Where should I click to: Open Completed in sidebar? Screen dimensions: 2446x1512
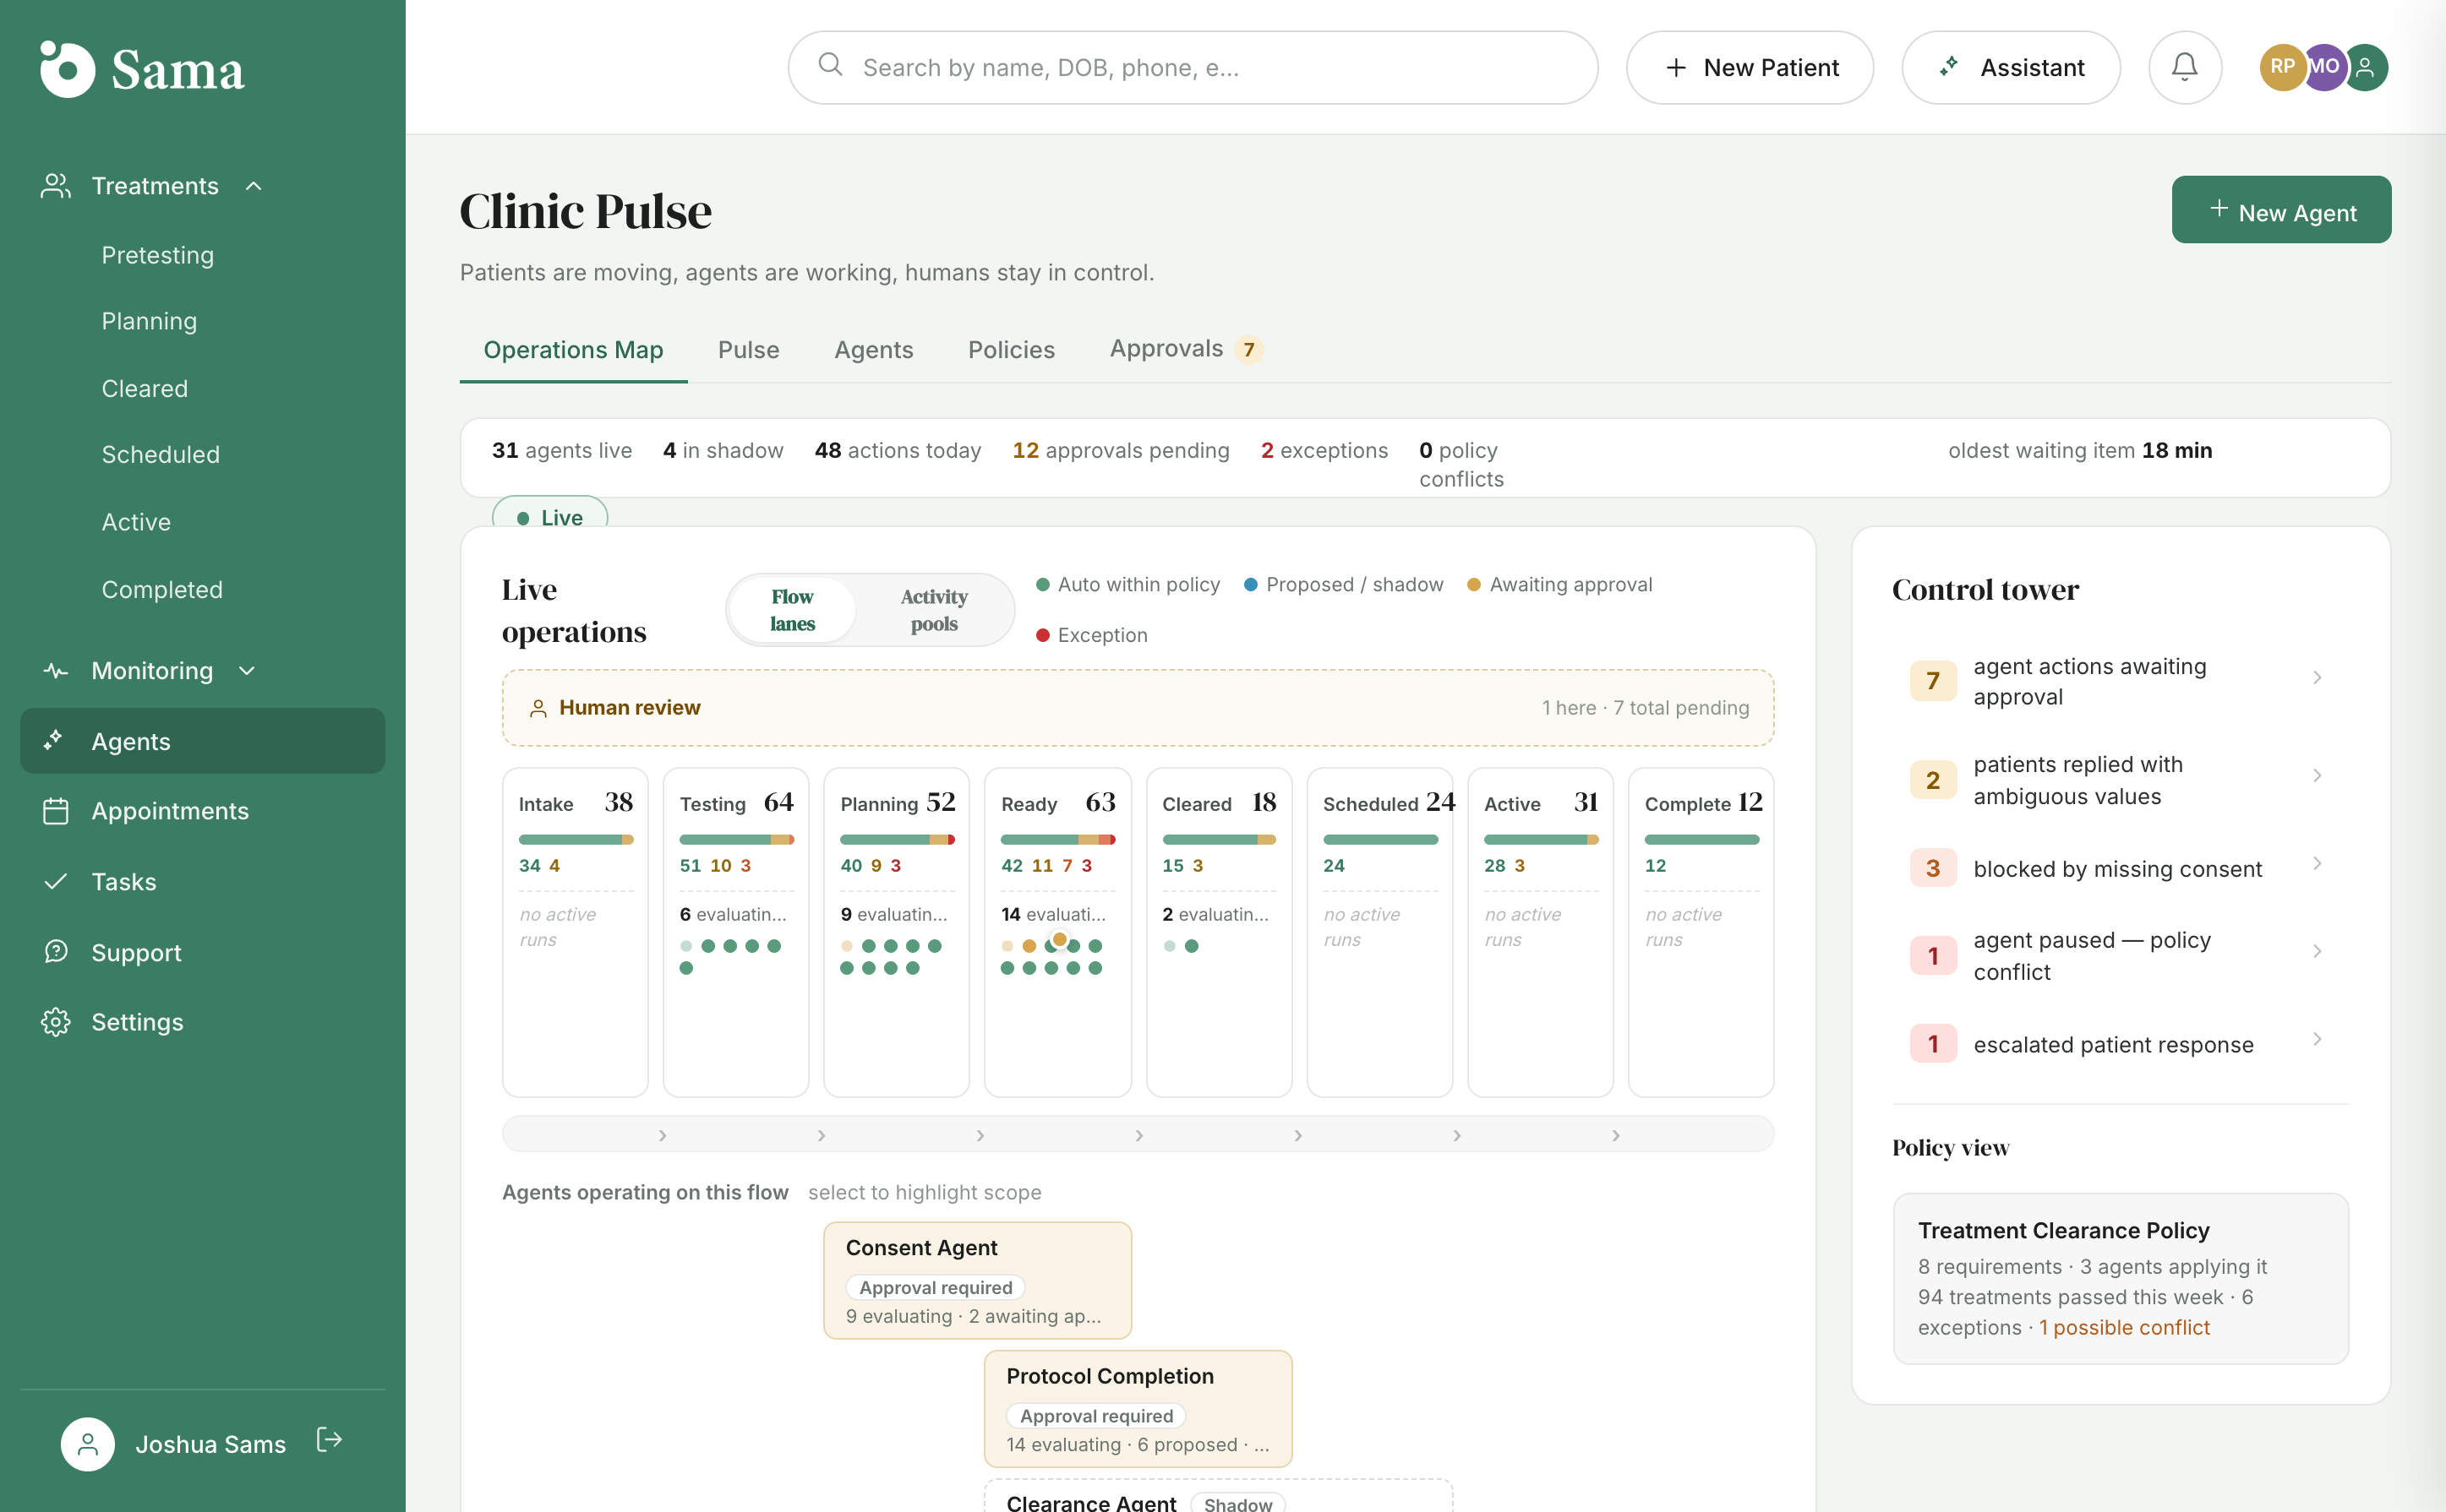click(162, 589)
